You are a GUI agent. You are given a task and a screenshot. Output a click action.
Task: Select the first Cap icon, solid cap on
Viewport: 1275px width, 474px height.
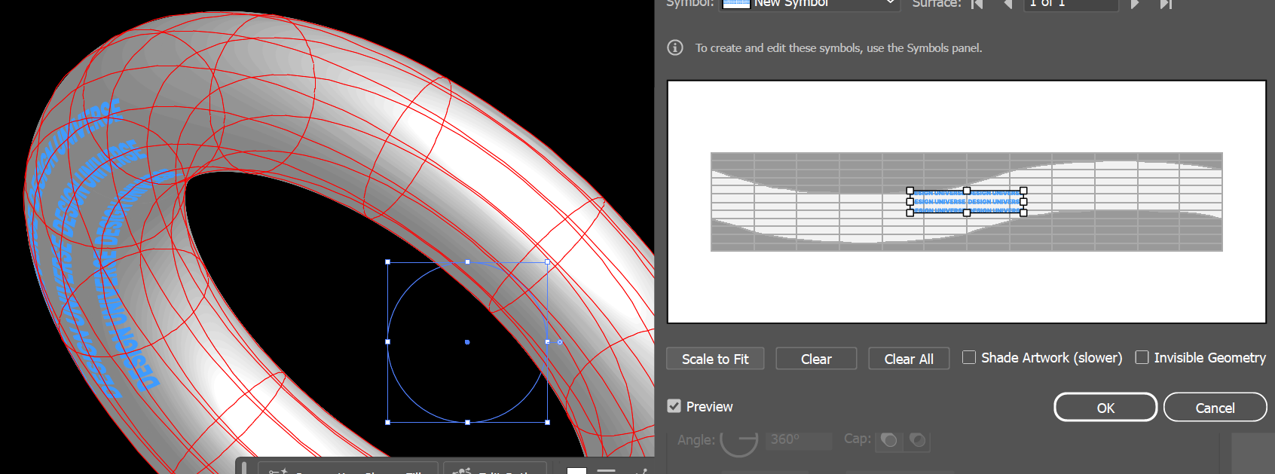click(x=889, y=440)
